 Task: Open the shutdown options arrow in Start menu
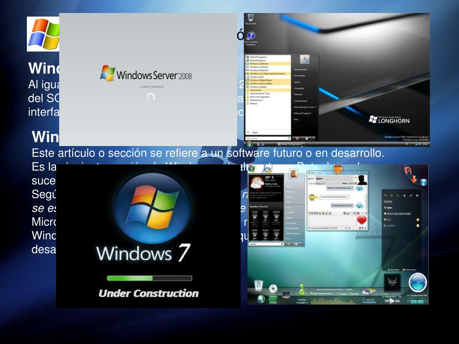click(313, 138)
